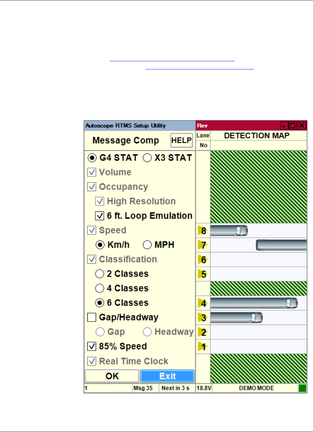Click the DEMO MODE status text
The height and width of the screenshot is (432, 313).
click(x=256, y=388)
